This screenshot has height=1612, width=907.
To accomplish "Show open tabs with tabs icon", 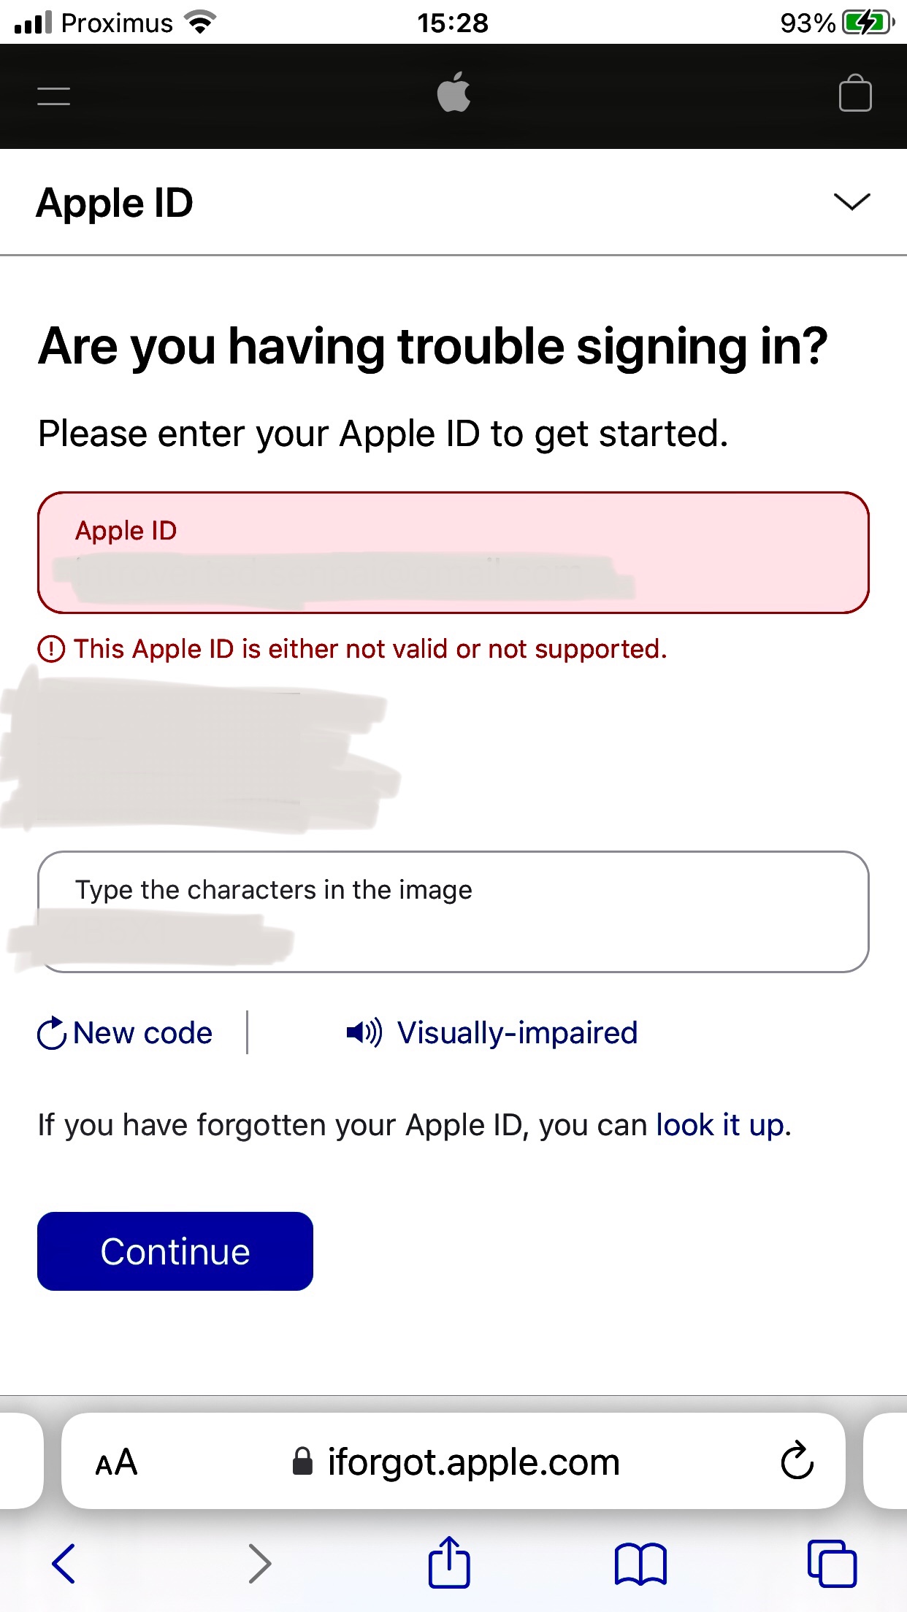I will pos(832,1563).
